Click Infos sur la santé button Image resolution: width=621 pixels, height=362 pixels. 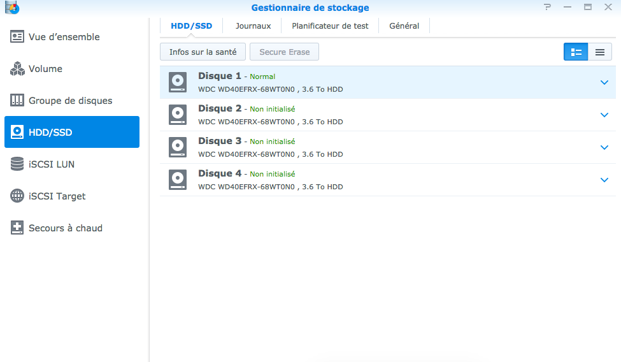click(x=203, y=52)
